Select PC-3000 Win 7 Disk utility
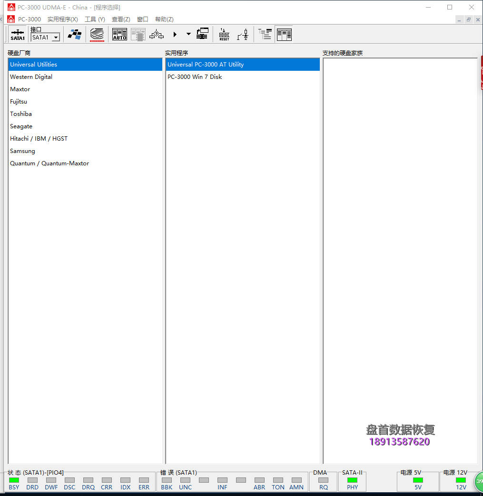 click(x=242, y=77)
